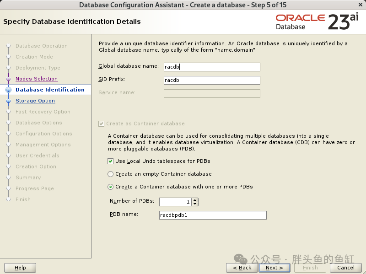This screenshot has width=366, height=274.
Task: Click the Database Operation step
Action: point(42,46)
